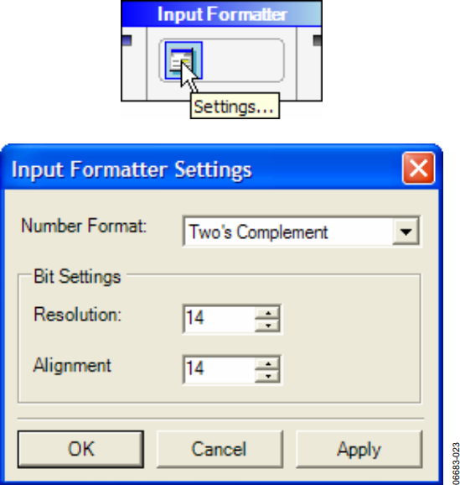Open the Input Formatter settings icon
The width and height of the screenshot is (460, 485).
tap(183, 60)
